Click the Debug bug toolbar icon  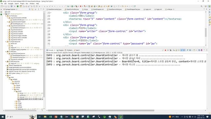tap(68, 6)
